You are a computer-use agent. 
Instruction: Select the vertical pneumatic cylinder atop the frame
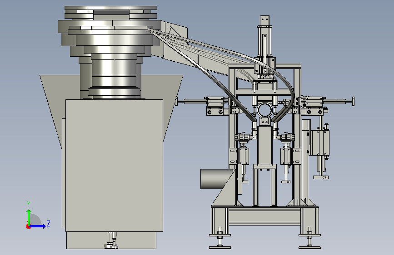(264, 45)
